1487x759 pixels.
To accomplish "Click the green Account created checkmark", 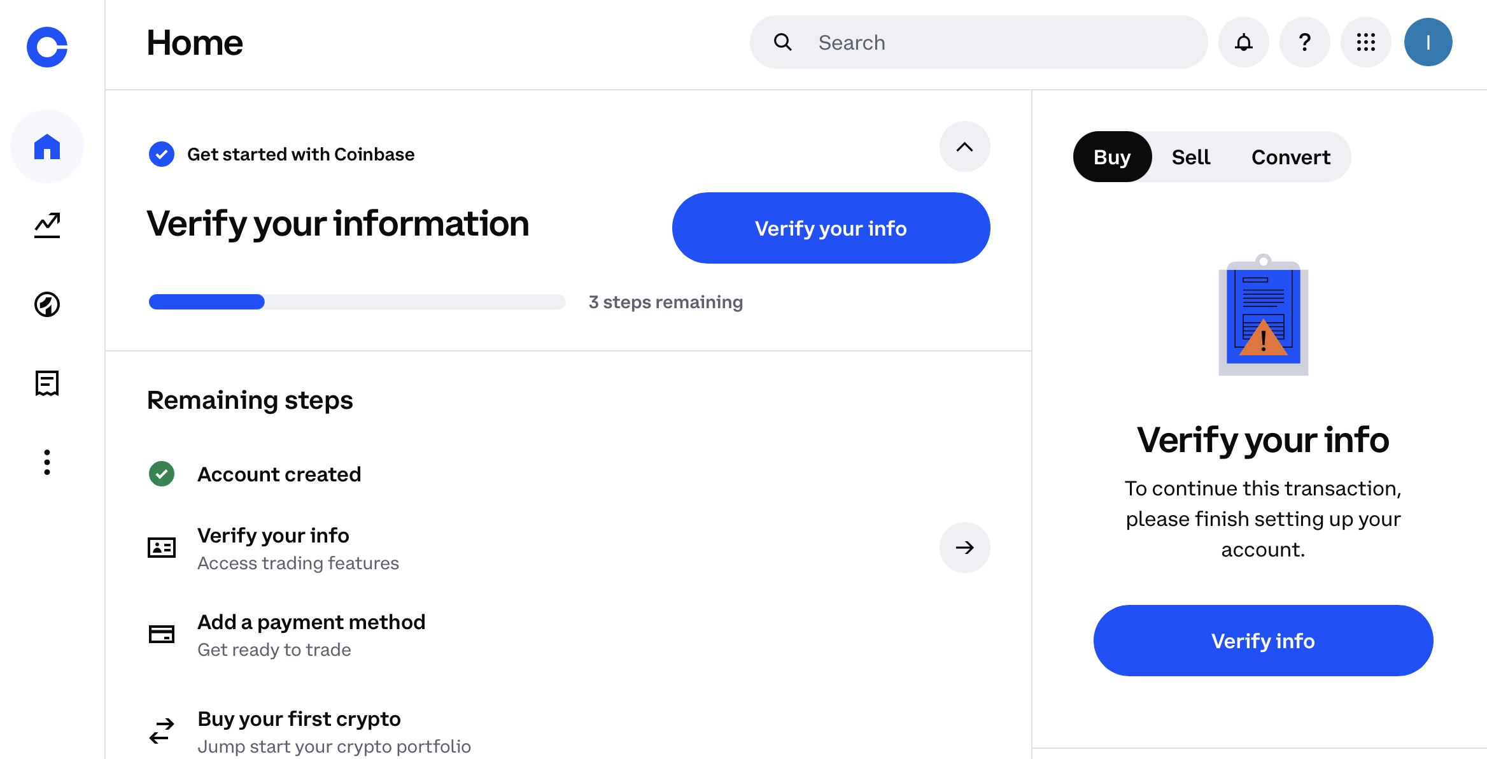I will 162,474.
